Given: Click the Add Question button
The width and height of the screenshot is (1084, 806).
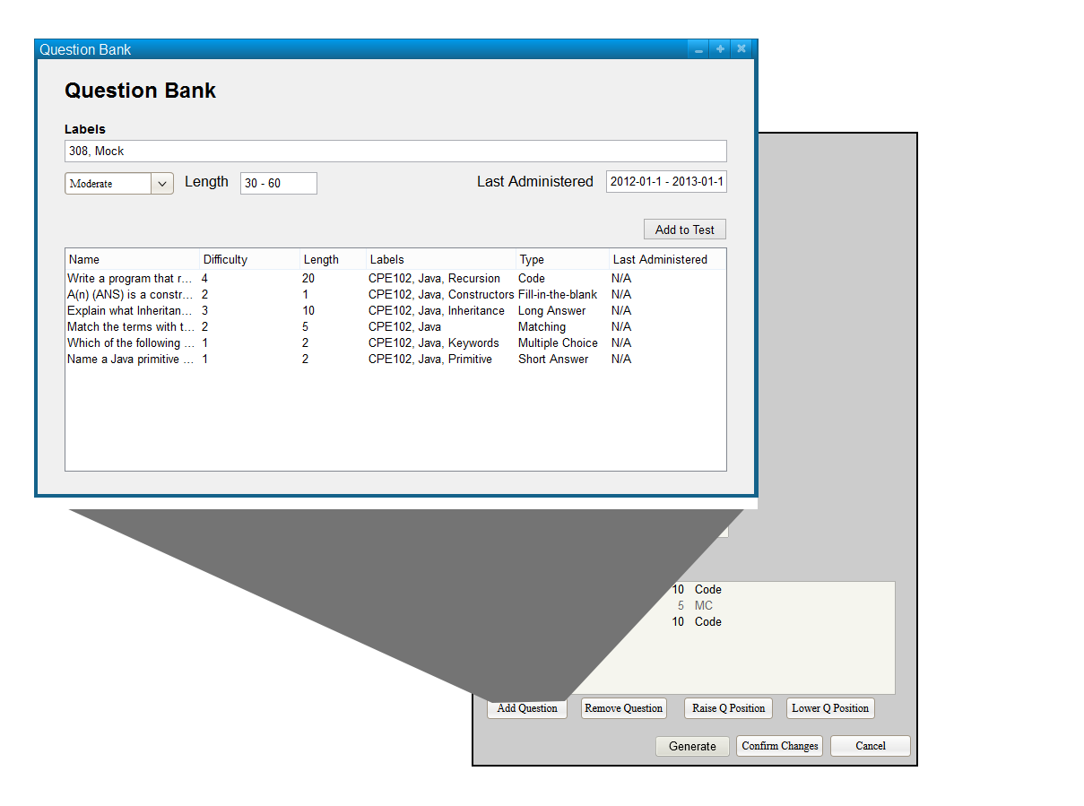Looking at the screenshot, I should tap(527, 708).
